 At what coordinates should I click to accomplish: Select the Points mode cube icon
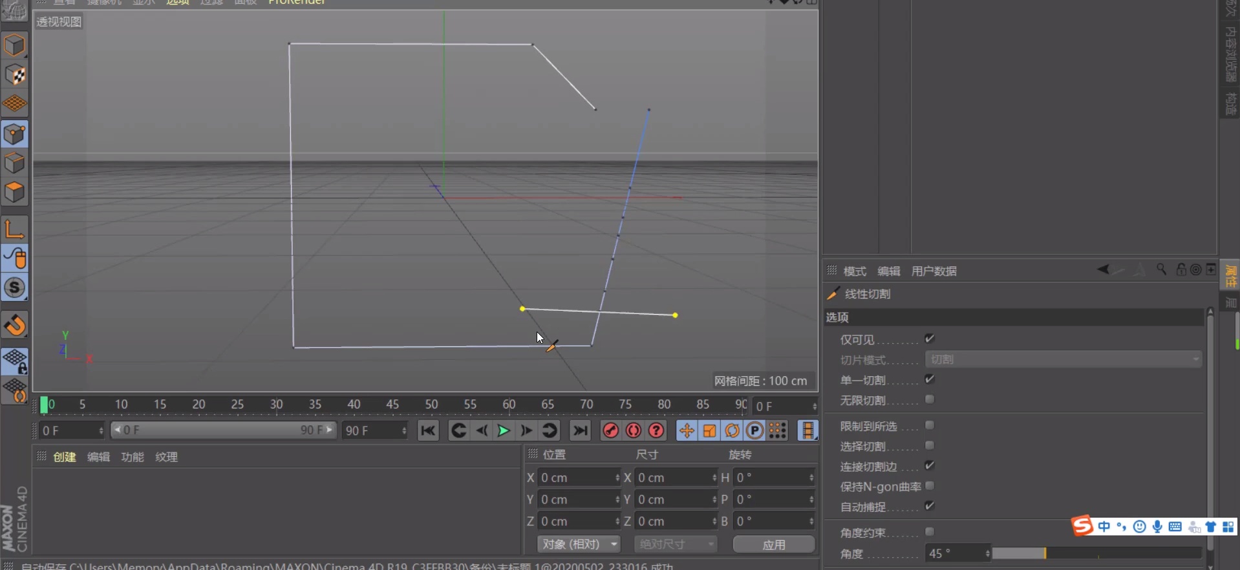(15, 134)
